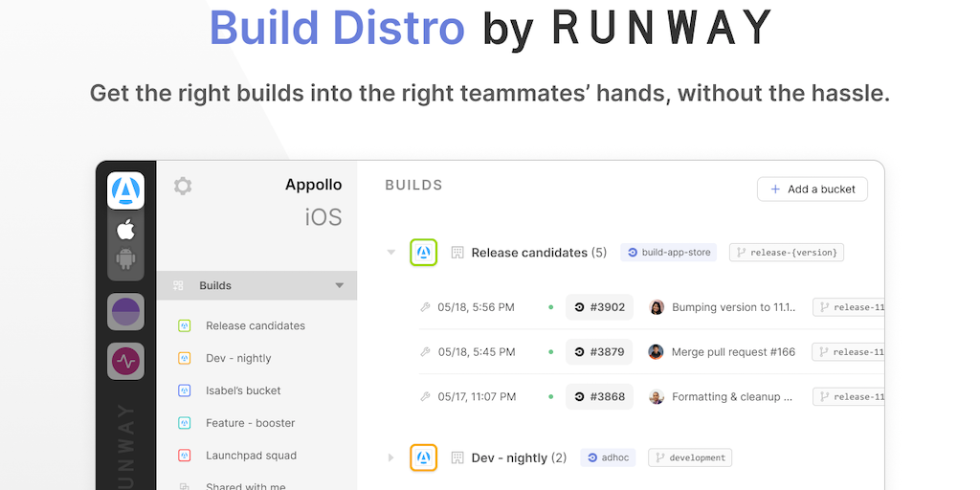Click orange bucket icon beside Dev - nightly sidebar item
Image resolution: width=980 pixels, height=490 pixels.
185,358
